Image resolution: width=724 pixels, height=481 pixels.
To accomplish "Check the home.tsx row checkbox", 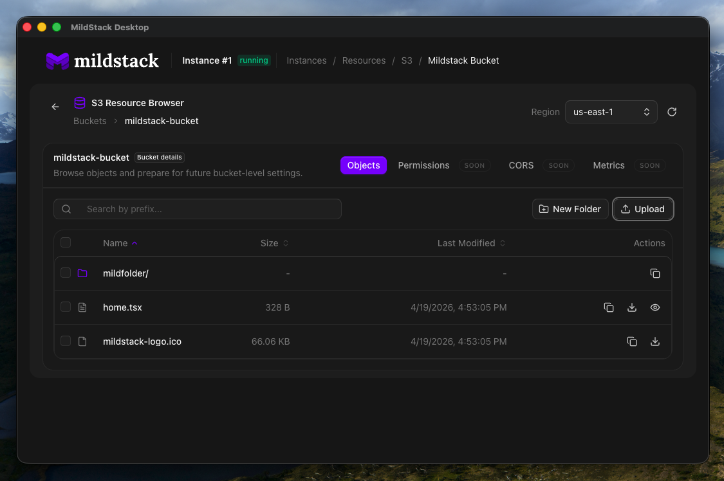I will pyautogui.click(x=66, y=307).
